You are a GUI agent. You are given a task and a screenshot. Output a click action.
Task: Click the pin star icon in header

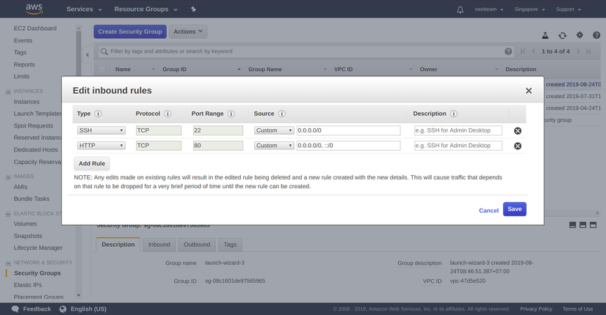(193, 10)
